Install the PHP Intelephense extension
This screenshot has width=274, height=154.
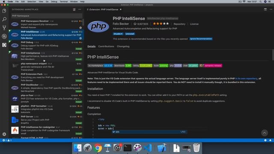pyautogui.click(x=79, y=59)
